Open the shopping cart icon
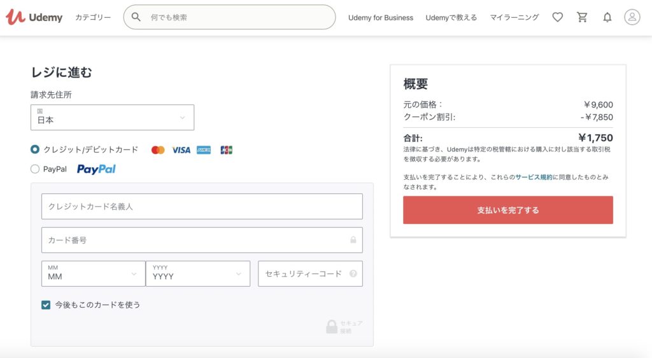 582,17
